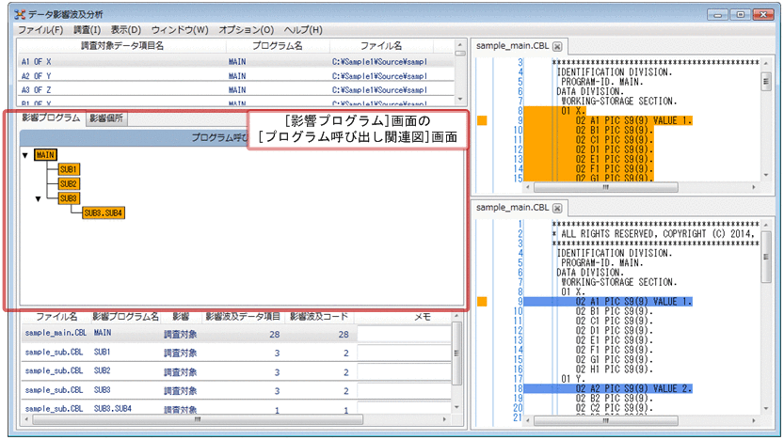784x440 pixels.
Task: Open the 表示(D) menu
Action: click(x=126, y=30)
